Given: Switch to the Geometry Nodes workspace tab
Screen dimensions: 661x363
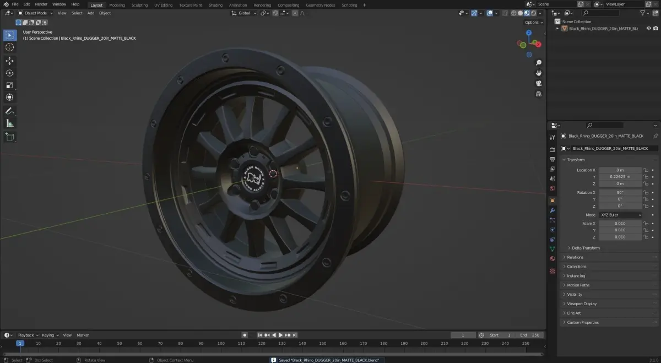Looking at the screenshot, I should [320, 5].
